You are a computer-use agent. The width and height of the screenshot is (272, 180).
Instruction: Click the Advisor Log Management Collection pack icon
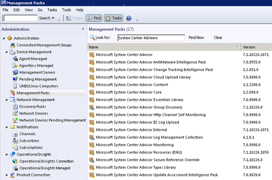tap(92, 137)
